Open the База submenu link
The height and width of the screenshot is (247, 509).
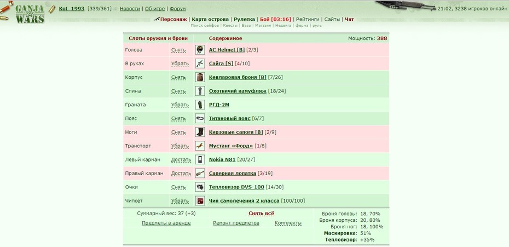pos(246,25)
